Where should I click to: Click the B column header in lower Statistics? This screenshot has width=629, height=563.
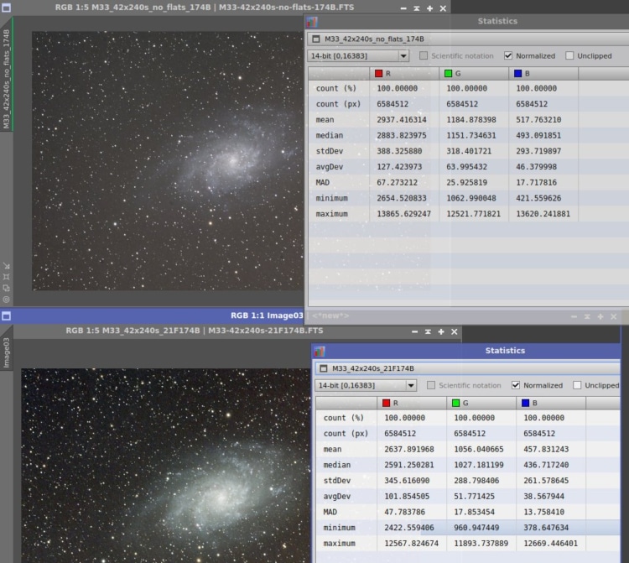[551, 403]
